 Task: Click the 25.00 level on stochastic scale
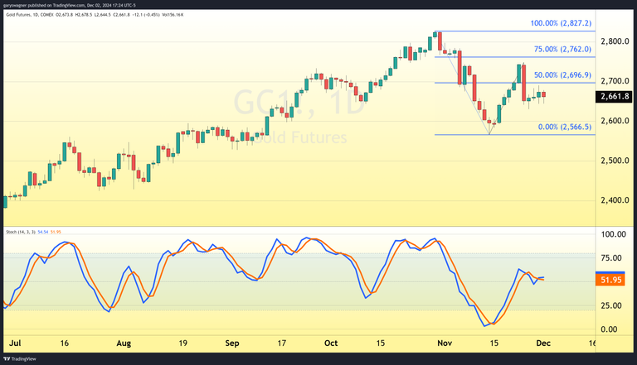coord(611,305)
